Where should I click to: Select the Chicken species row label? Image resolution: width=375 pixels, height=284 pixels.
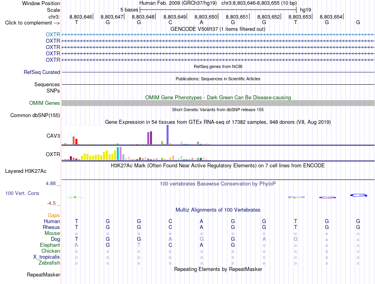pos(51,251)
